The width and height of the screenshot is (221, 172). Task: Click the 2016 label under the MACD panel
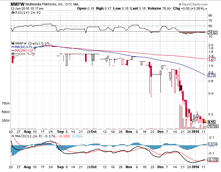[195, 167]
